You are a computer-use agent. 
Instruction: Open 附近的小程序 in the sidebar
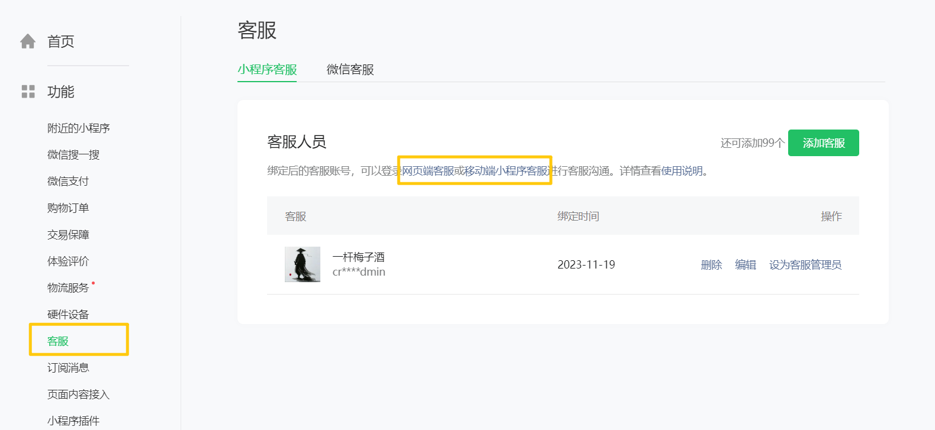[78, 128]
